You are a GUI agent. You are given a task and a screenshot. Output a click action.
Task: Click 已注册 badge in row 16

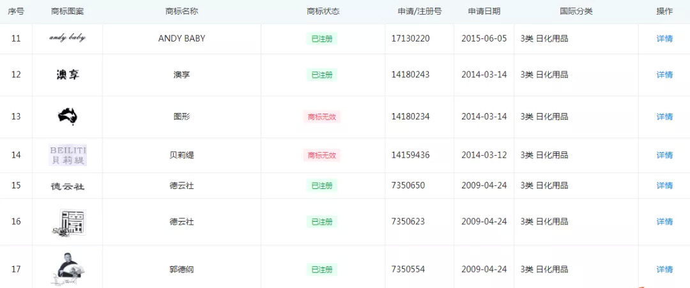tap(321, 222)
